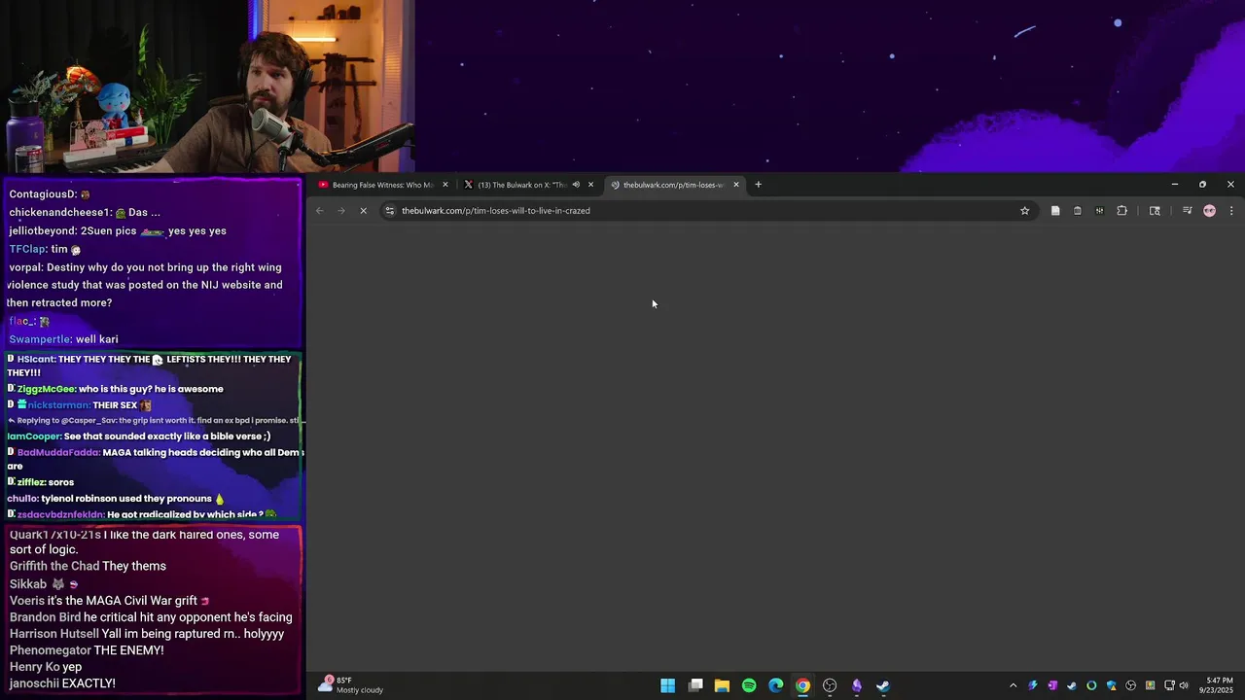
Task: Open Chrome media controls icon
Action: point(1187,211)
